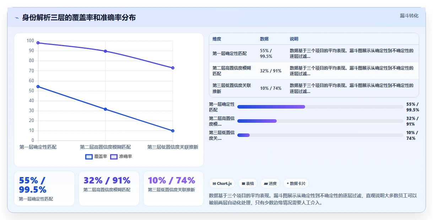Screen dimensions: 433x220
Task: Click the 第二层高置信度模… progress bar
Action: pyautogui.click(x=320, y=121)
